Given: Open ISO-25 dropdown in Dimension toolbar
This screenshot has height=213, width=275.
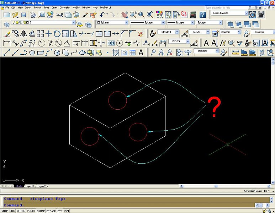Looking at the screenshot, I should point(188,41).
